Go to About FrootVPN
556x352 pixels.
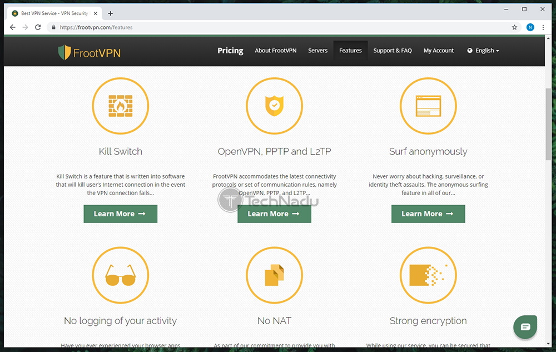(x=276, y=51)
